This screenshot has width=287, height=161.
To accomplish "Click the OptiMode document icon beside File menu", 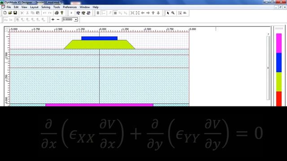I will click(3, 7).
